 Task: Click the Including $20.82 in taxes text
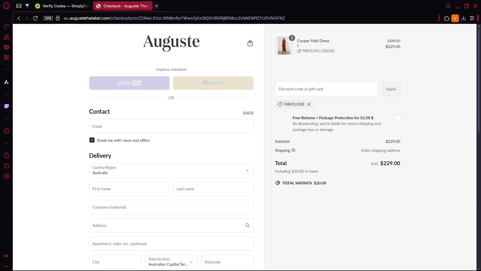coord(297,171)
